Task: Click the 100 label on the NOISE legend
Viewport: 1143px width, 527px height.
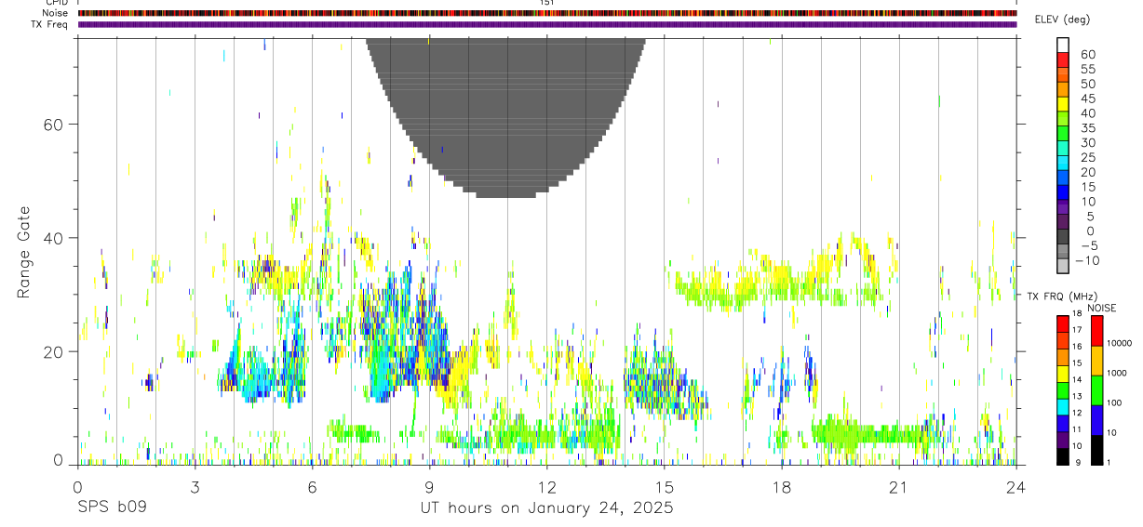Action: pos(1115,402)
